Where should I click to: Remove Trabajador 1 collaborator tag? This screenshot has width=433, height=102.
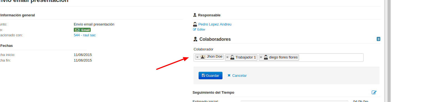(x=227, y=57)
